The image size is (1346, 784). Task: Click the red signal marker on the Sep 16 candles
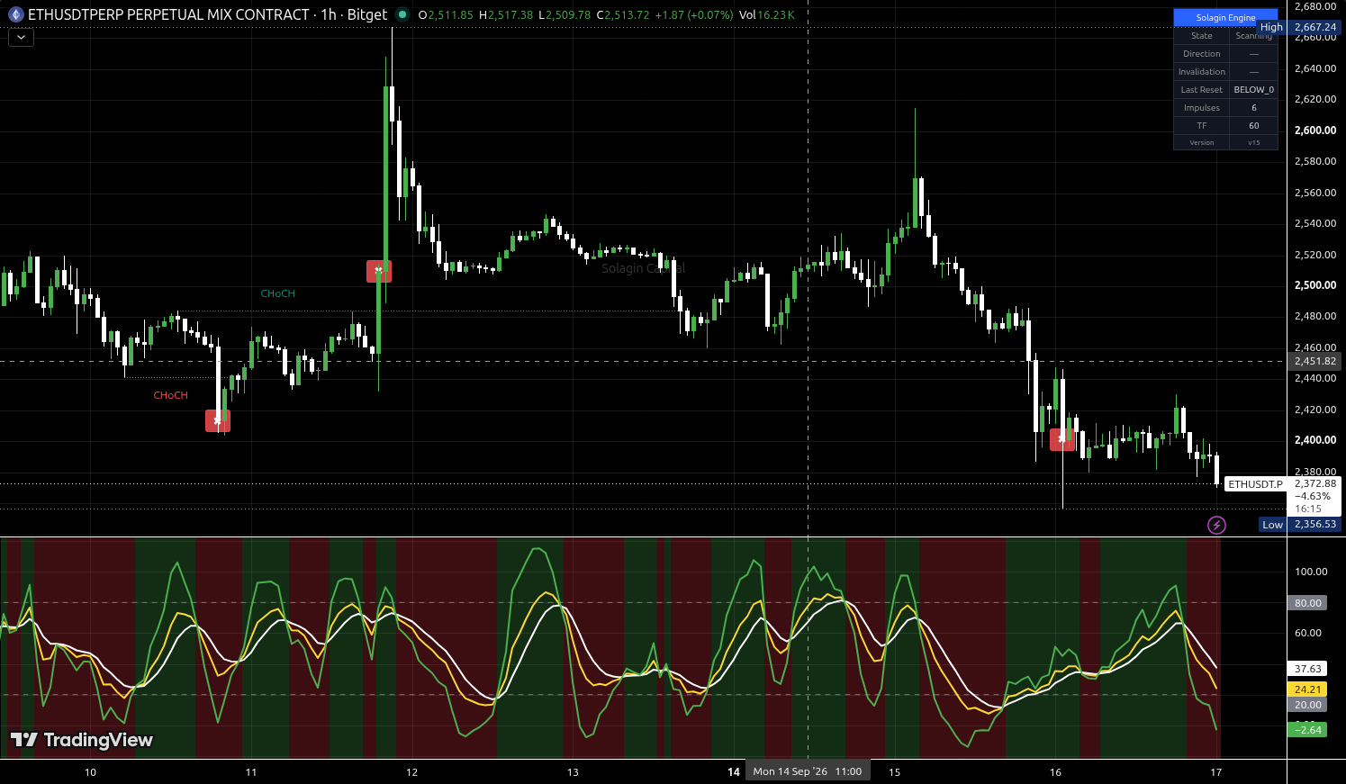point(1062,439)
